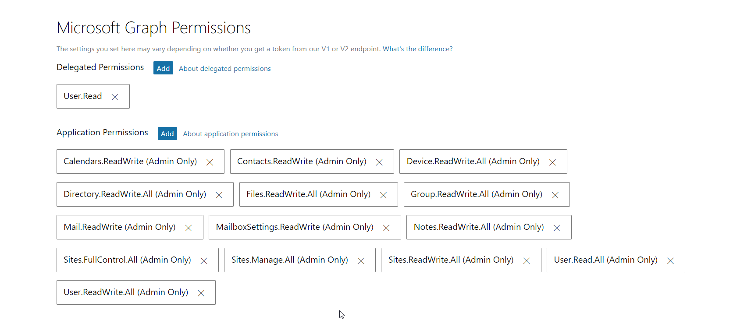Viewport: 751px width, 327px height.
Task: Remove Directory.ReadWrite.All permission
Action: tap(219, 195)
